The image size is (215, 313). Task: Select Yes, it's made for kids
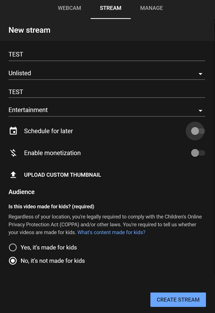point(13,247)
